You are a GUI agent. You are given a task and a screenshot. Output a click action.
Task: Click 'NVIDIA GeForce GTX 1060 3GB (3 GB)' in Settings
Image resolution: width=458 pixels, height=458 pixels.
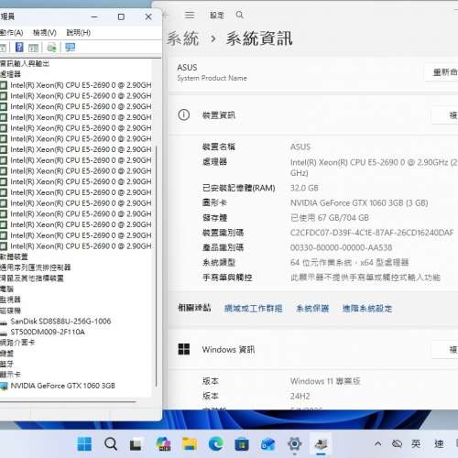click(x=359, y=202)
